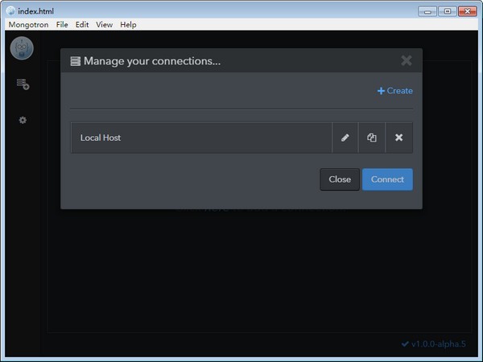This screenshot has width=483, height=362.
Task: Click the app icon in the title bar
Action: 10,10
